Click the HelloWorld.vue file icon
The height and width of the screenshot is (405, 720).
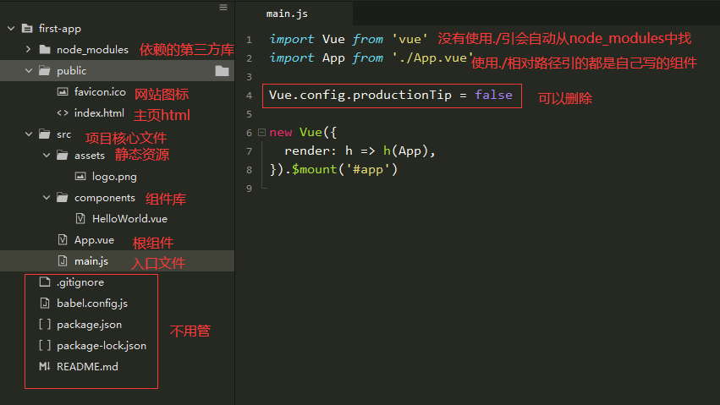point(80,218)
